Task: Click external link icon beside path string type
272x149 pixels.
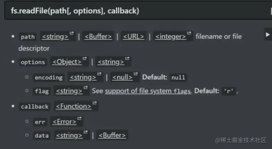Action: 71,33
